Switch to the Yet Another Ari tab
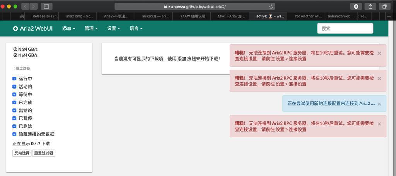 (306, 16)
